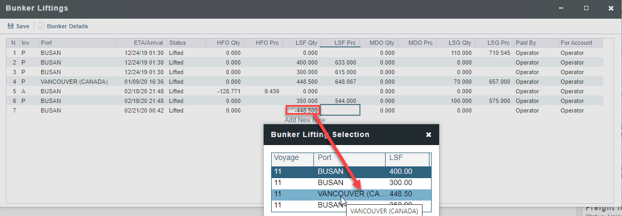Viewport: 622px width, 216px height.
Task: Click the LSF Prc input cell in row 7
Action: tap(340, 110)
